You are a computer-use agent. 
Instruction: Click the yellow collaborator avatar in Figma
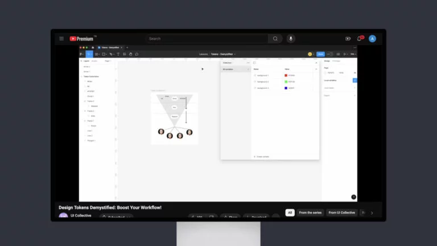click(x=310, y=54)
